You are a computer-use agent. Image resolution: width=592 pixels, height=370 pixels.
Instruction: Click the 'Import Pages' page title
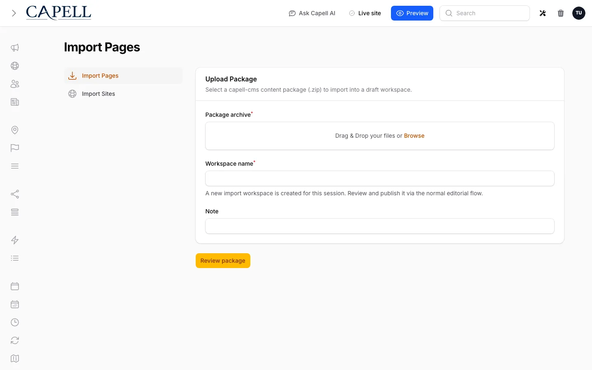(x=102, y=47)
